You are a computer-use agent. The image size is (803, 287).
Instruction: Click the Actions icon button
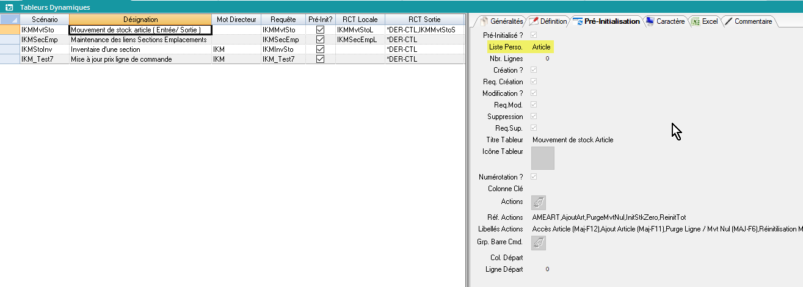coord(539,203)
